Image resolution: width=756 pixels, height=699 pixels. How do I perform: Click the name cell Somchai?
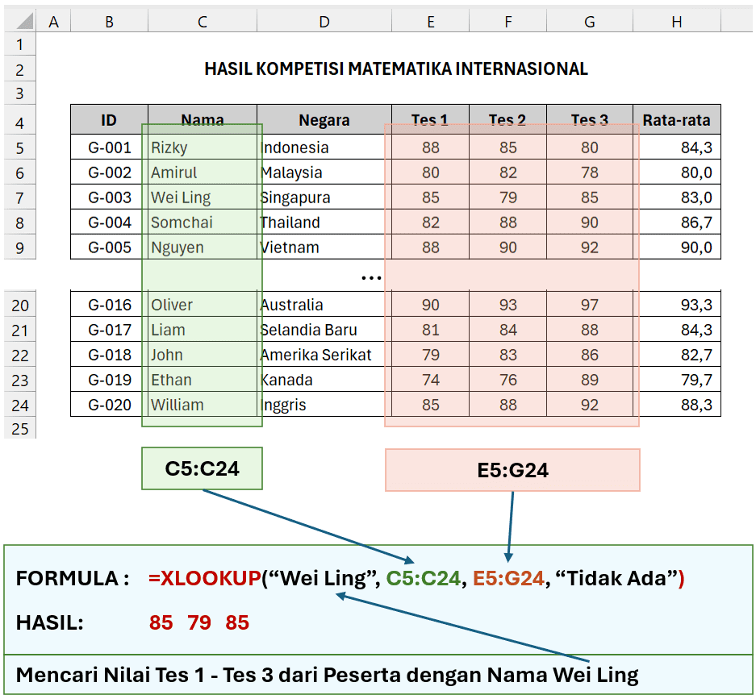coord(203,223)
